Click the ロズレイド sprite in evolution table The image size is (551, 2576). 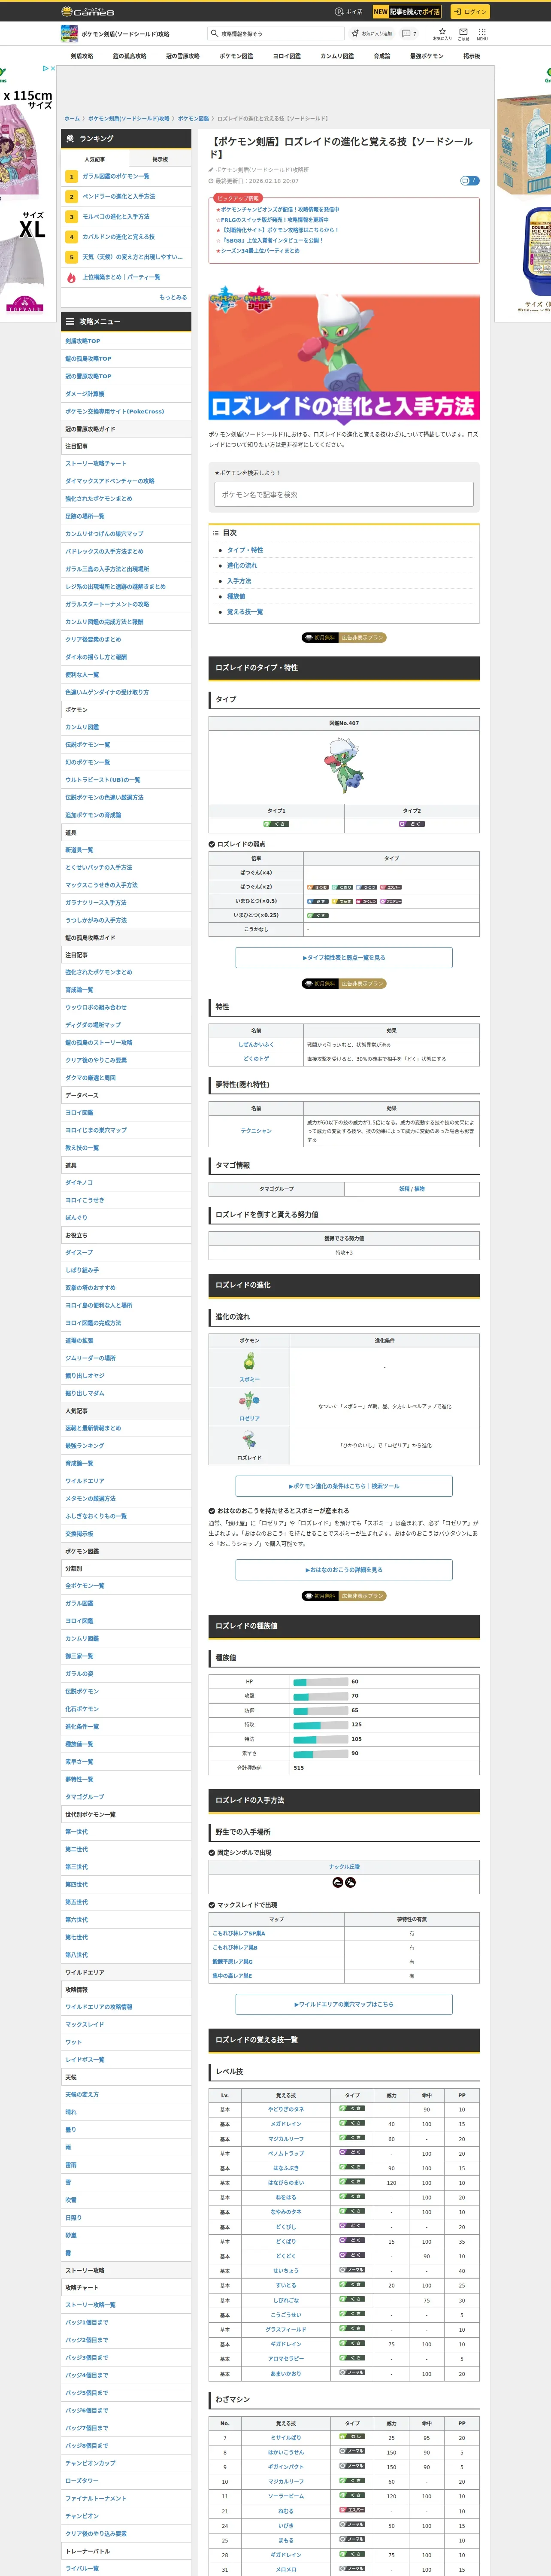249,1440
